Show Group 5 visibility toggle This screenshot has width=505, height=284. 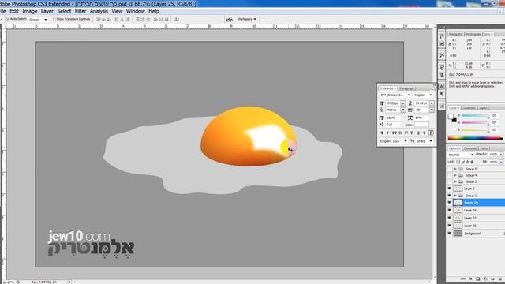[450, 169]
